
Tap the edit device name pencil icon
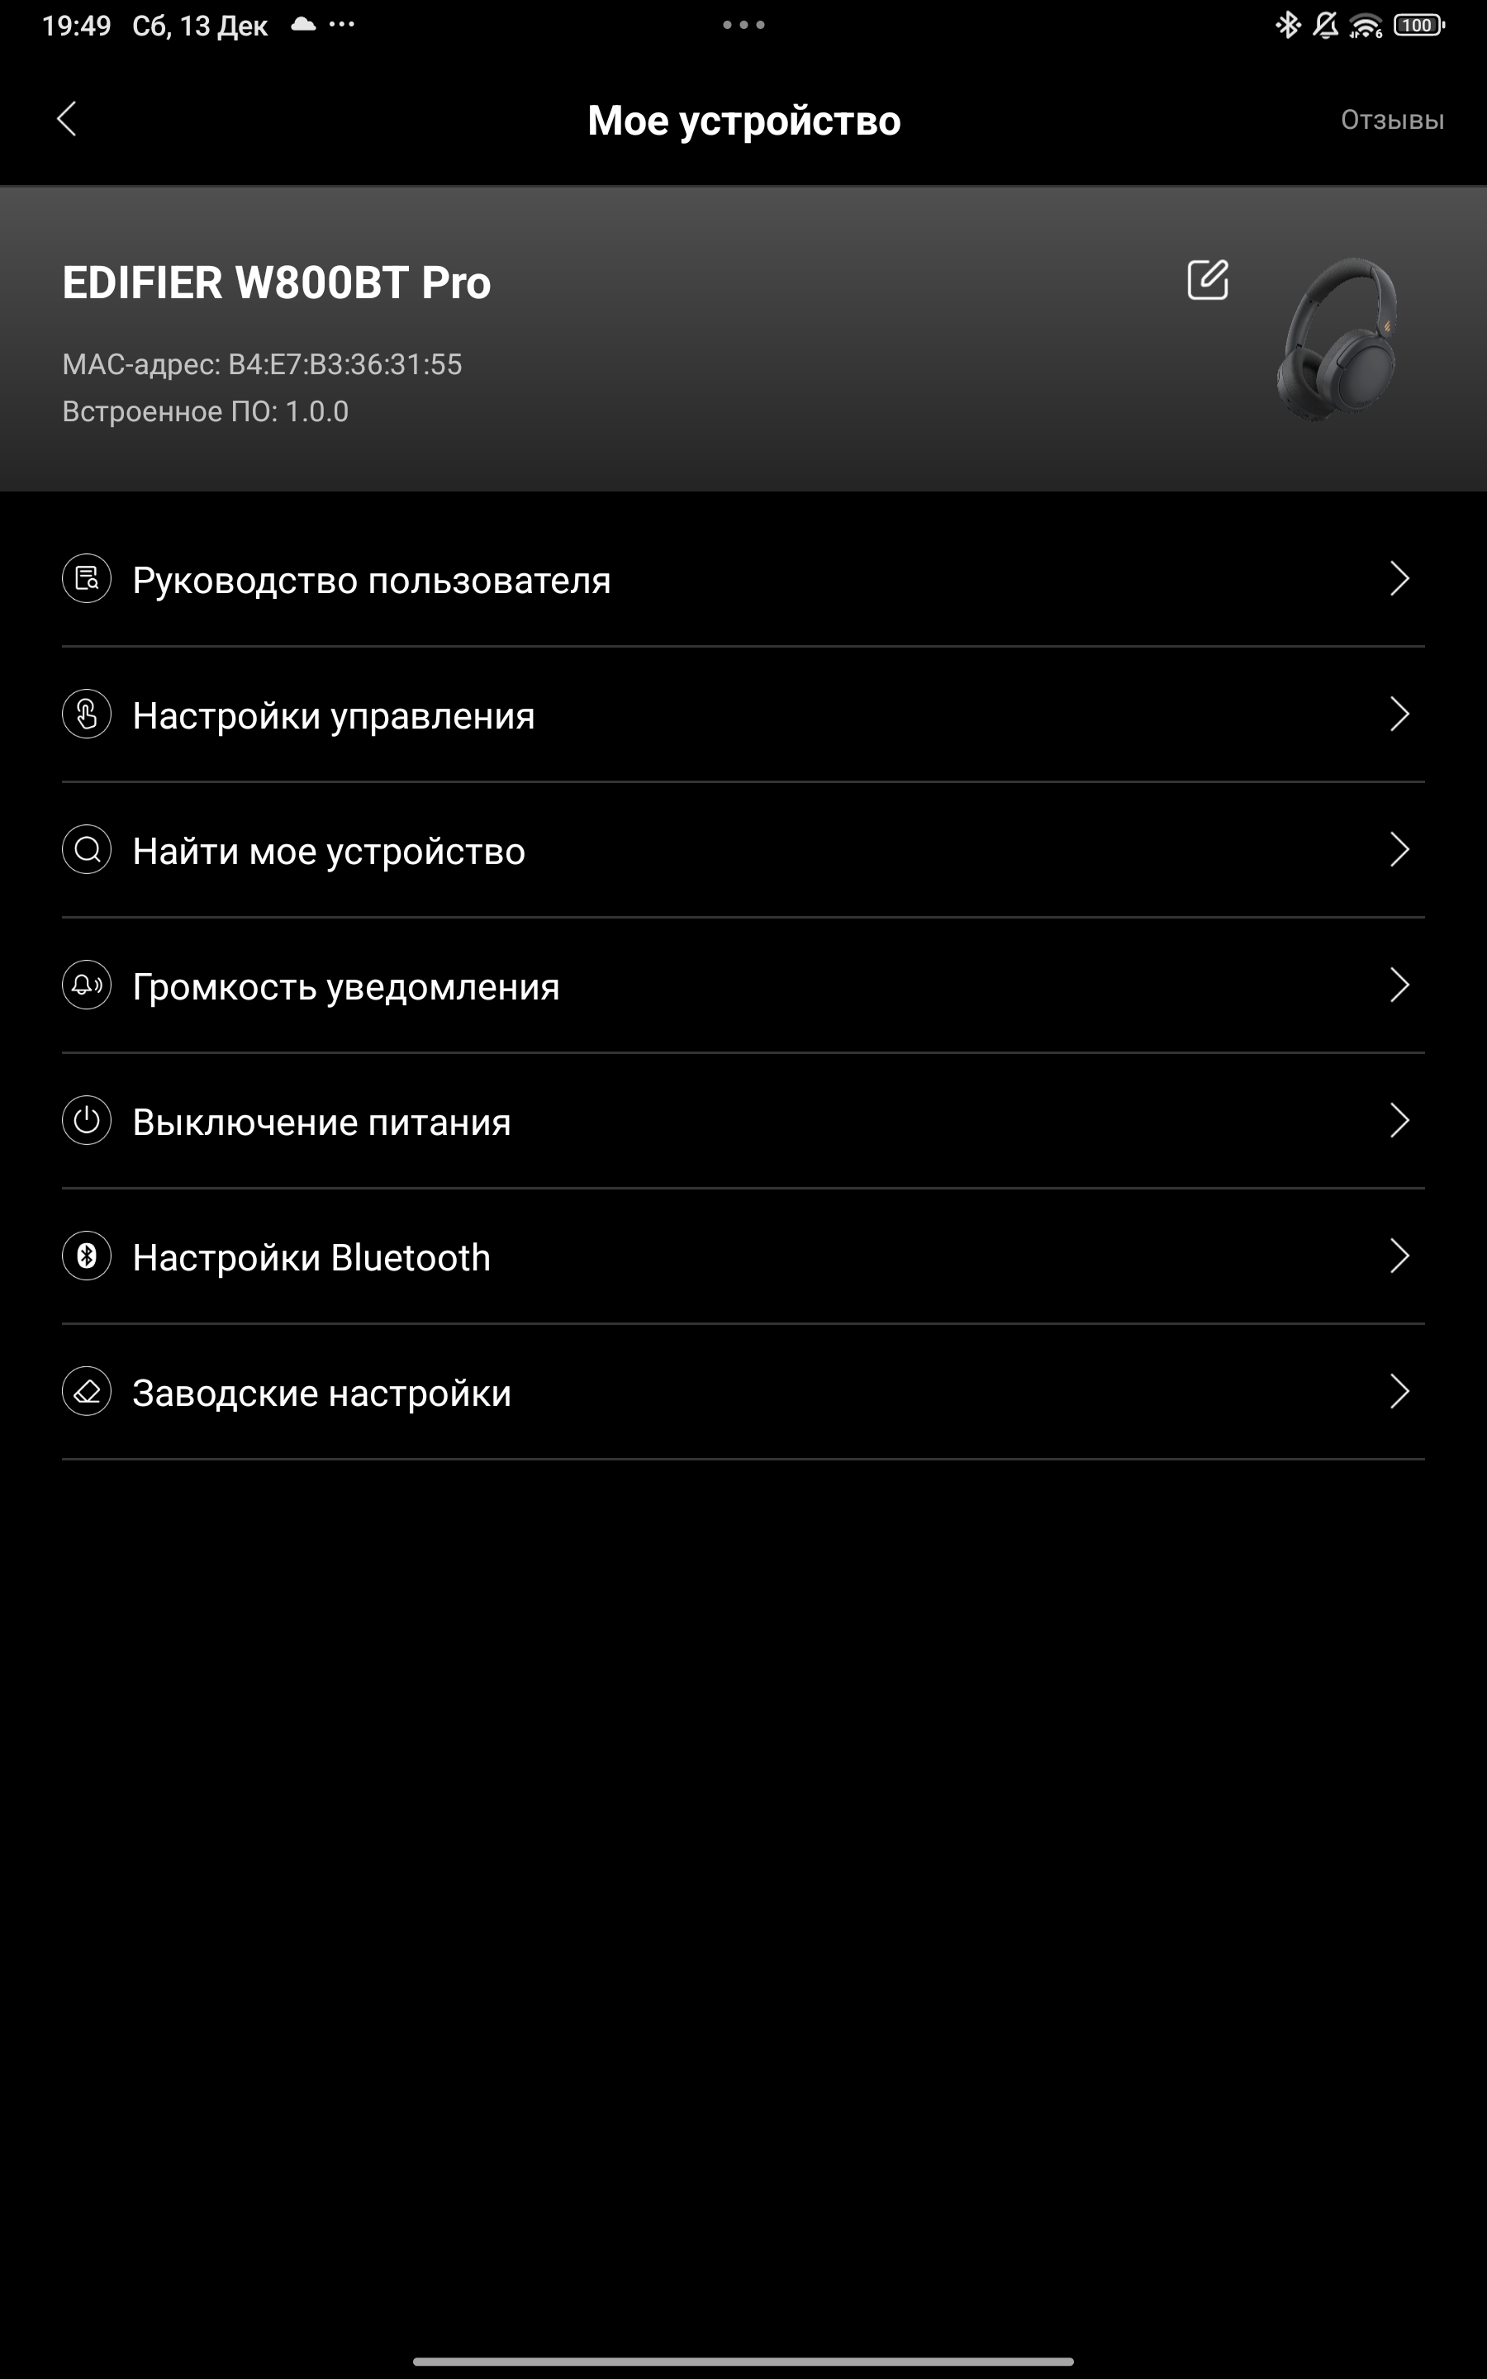click(1208, 280)
